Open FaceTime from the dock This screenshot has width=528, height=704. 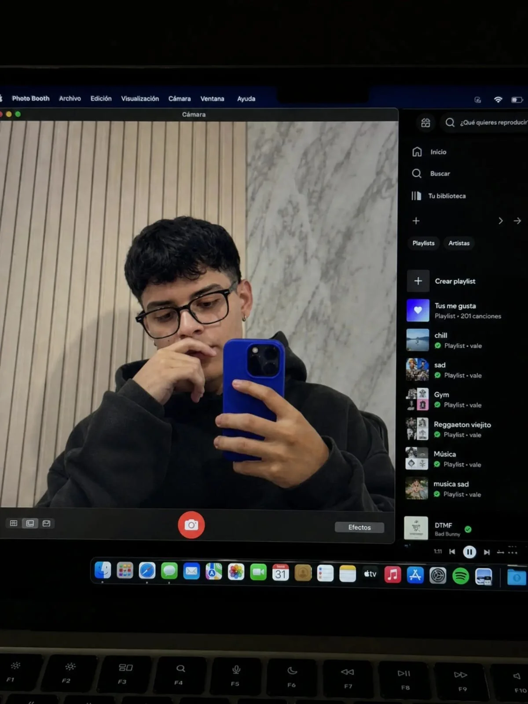[258, 572]
